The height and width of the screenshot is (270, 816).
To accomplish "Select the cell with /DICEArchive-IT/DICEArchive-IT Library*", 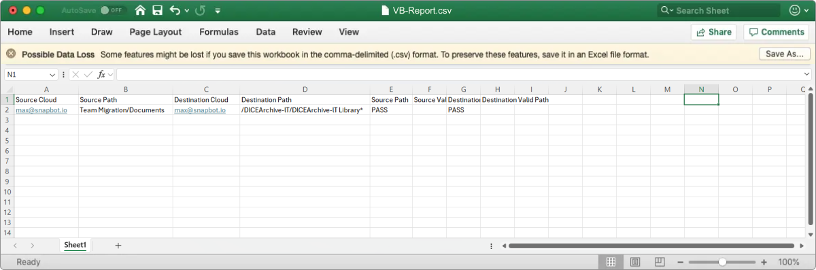I will tap(305, 109).
